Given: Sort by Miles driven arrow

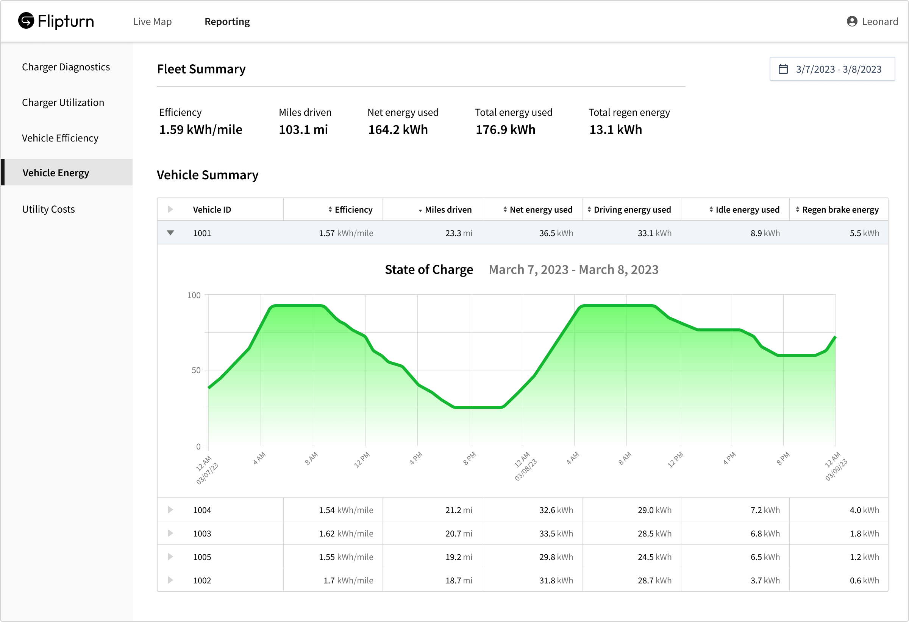Looking at the screenshot, I should tap(420, 211).
